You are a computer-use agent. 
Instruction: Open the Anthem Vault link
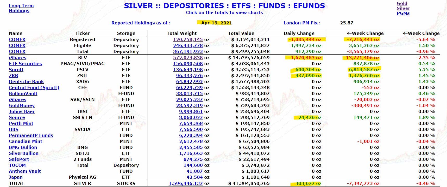point(25,171)
